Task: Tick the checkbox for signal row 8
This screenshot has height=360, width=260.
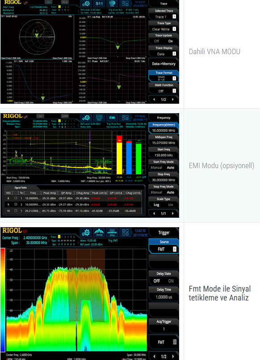Action: coord(16,198)
